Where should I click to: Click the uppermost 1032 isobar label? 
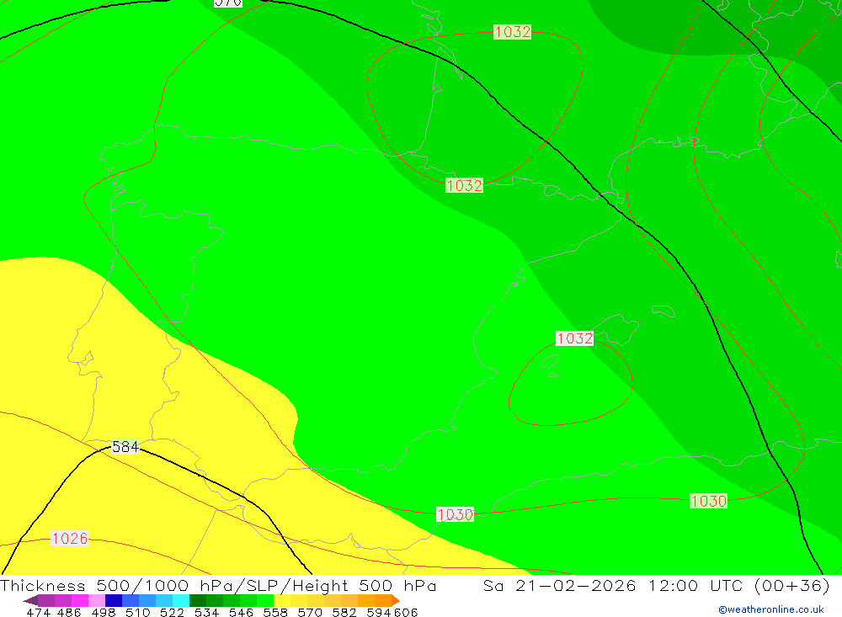click(x=512, y=32)
